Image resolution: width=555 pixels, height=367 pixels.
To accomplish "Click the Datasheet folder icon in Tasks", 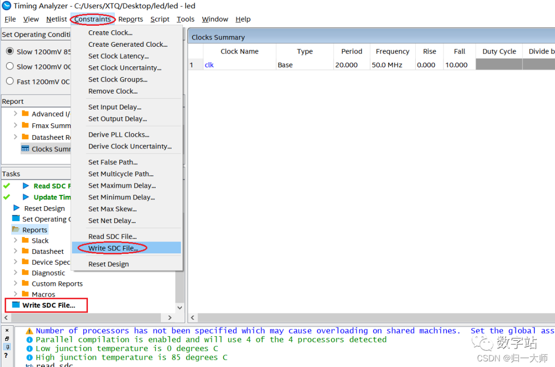I will coord(25,251).
